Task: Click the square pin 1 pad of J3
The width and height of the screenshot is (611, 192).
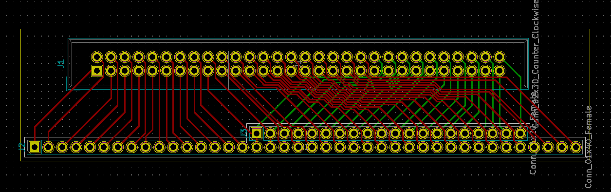Action: pos(257,133)
